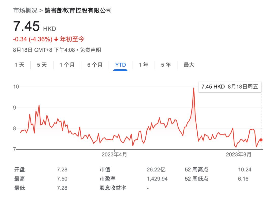
Task: Click the current price 7.45
Action: [27, 26]
